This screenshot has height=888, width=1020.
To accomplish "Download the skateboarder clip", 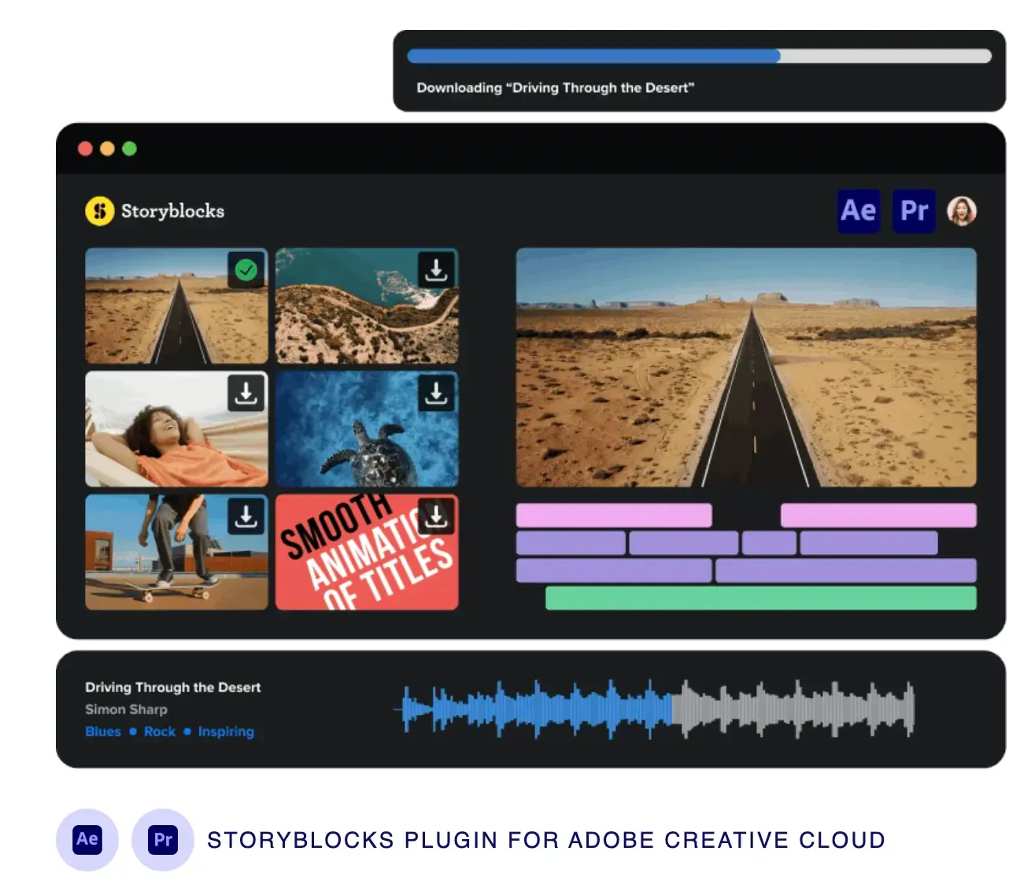I will [x=246, y=516].
